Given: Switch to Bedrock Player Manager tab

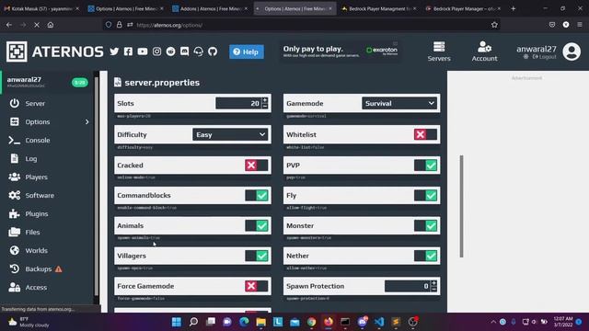Looking at the screenshot, I should (464, 8).
